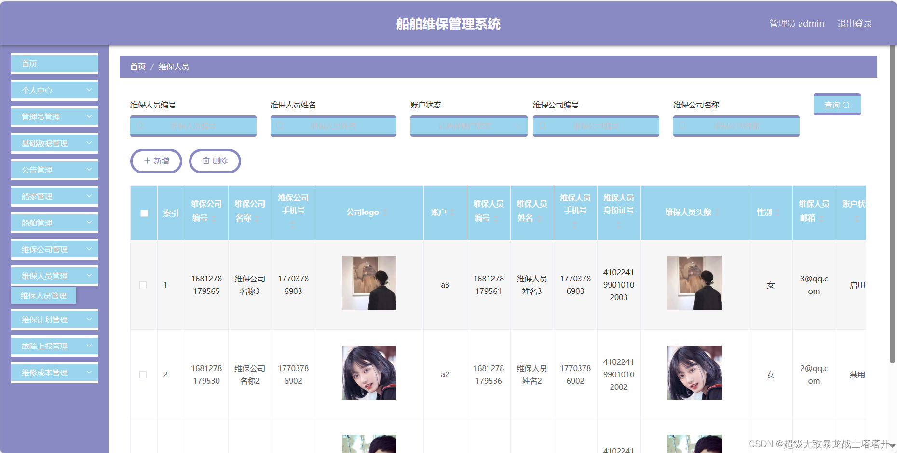
Task: Click the 删除 delete button
Action: pyautogui.click(x=215, y=161)
